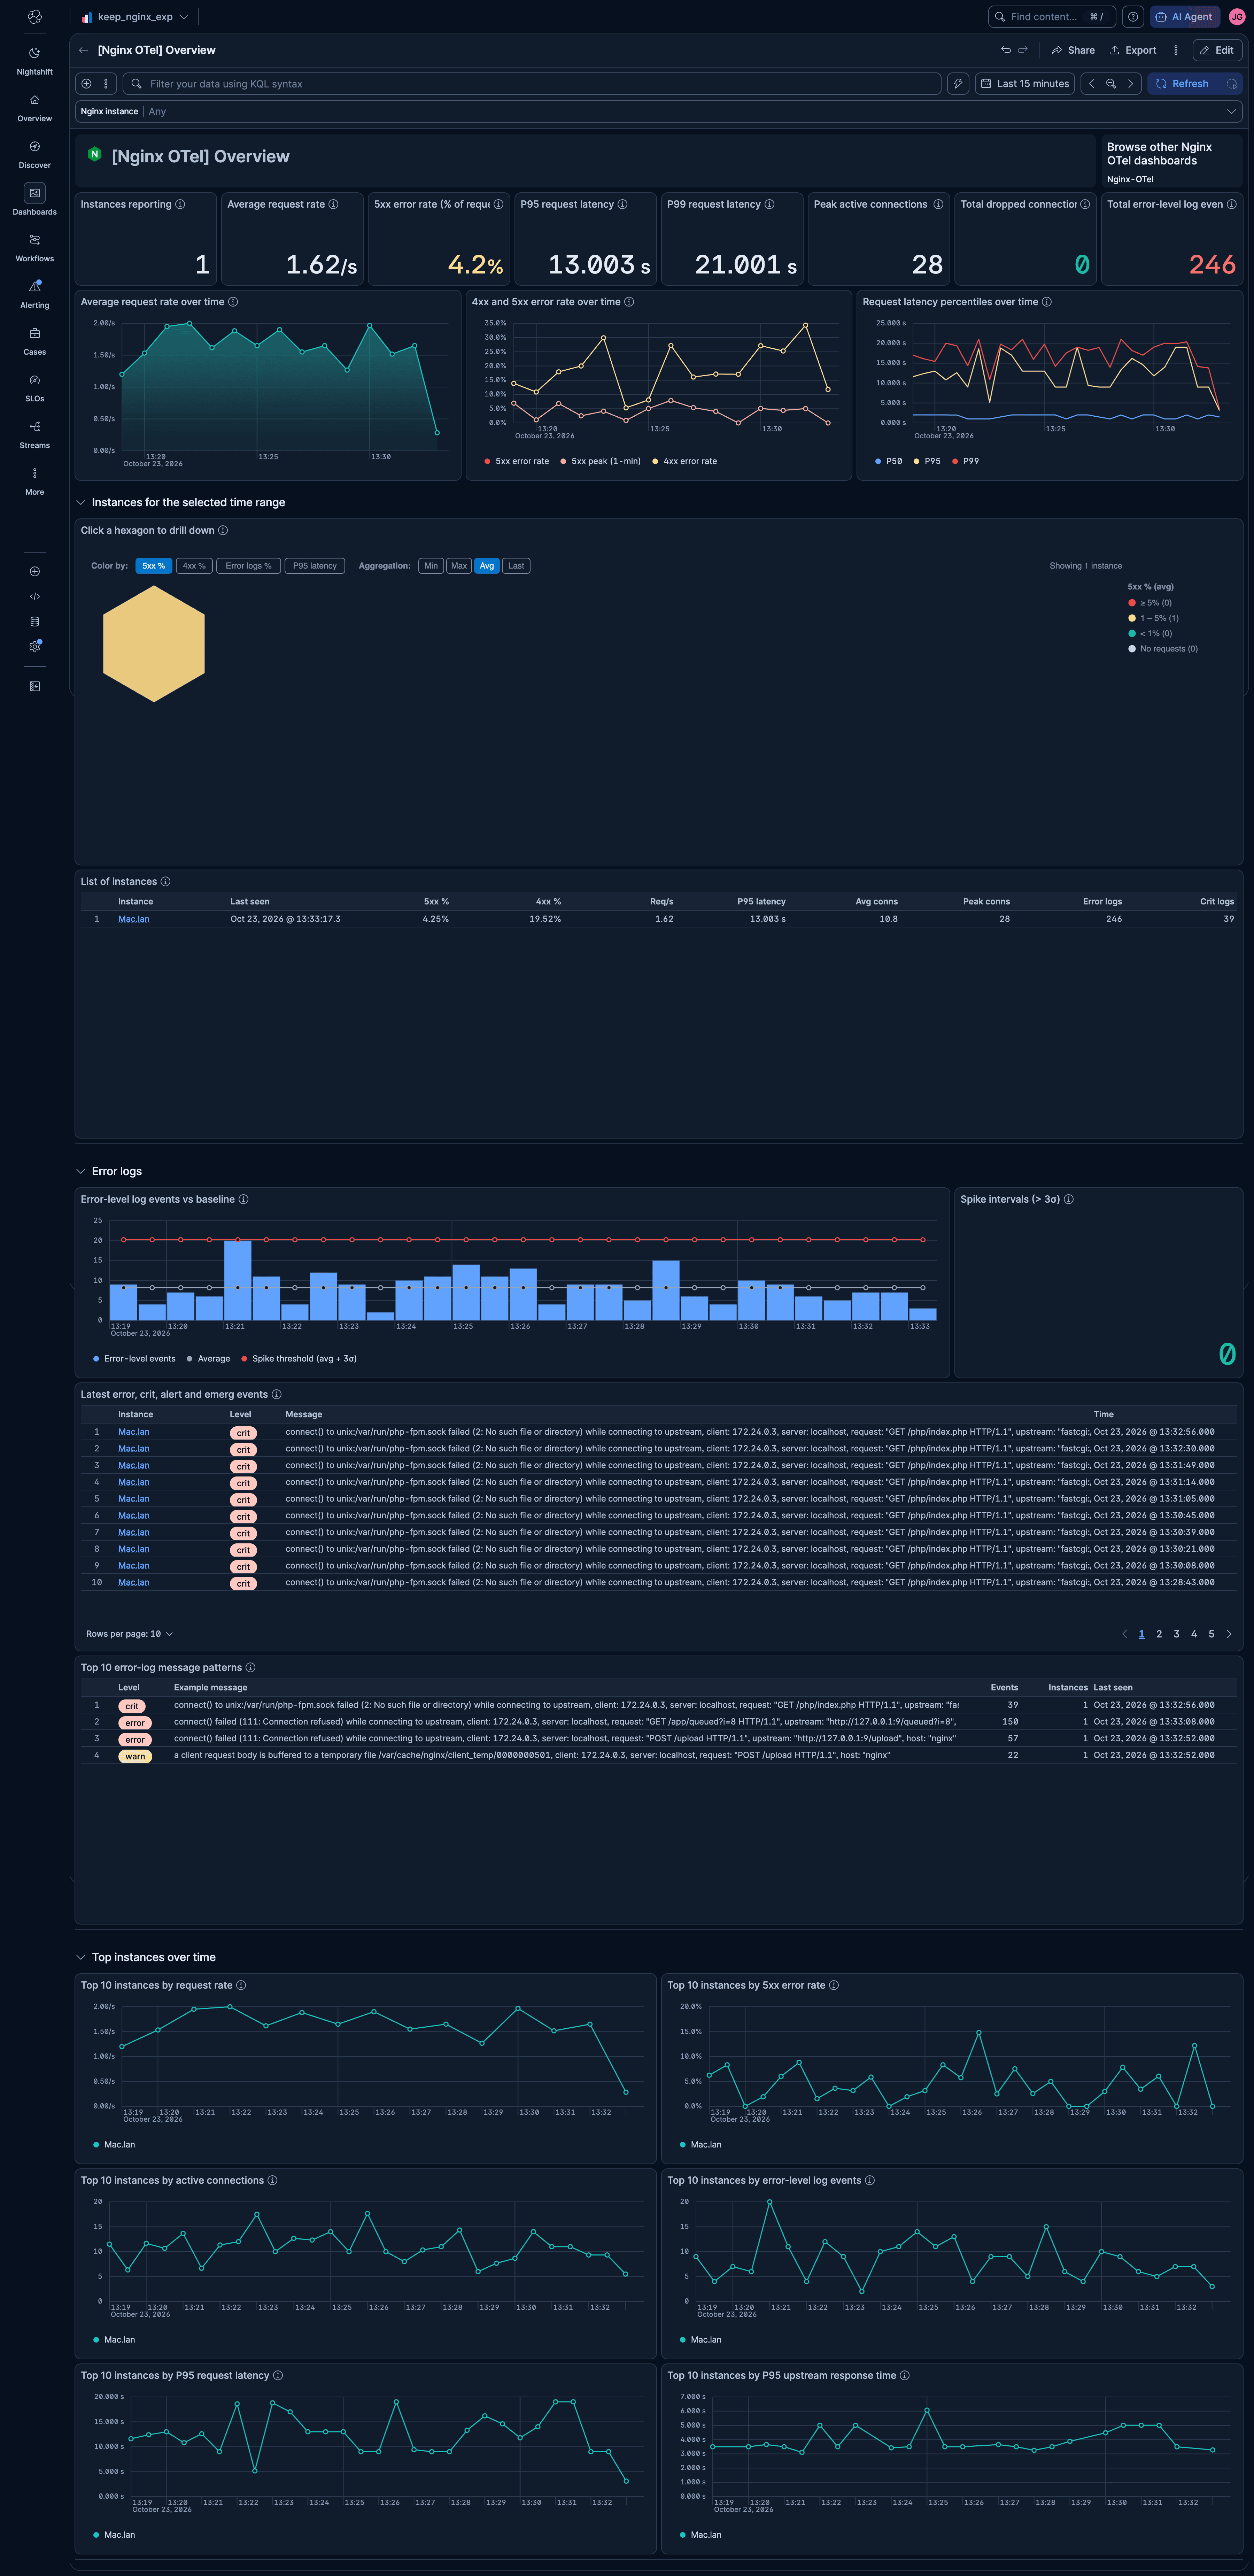Go to page 5 of latest events
Image resolution: width=1254 pixels, height=2576 pixels.
1211,1634
